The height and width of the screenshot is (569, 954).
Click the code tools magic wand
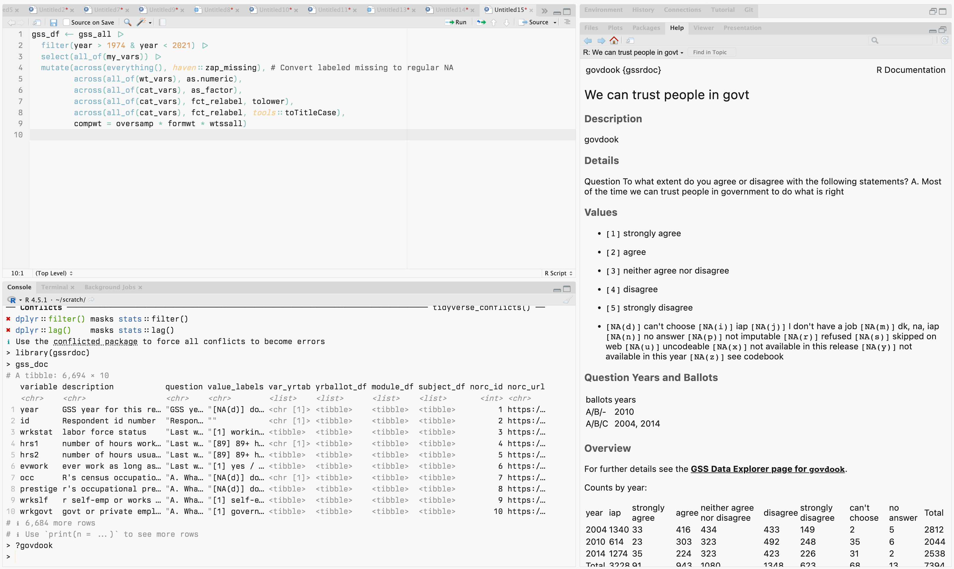point(141,22)
